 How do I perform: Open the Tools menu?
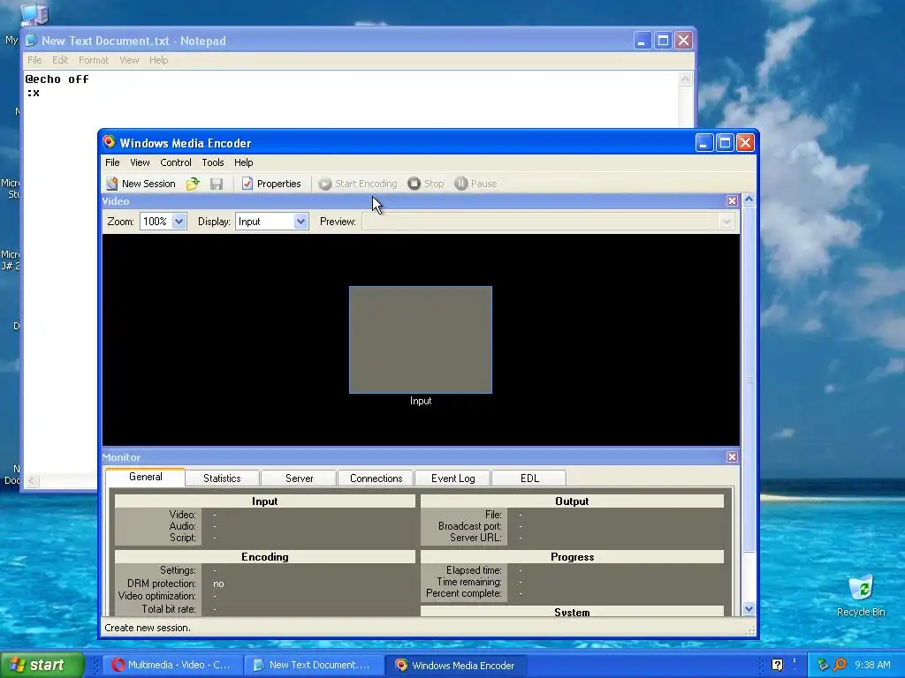click(212, 162)
